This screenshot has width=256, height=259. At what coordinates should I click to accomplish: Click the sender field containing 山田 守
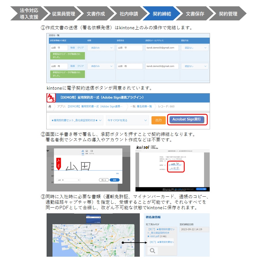59,48
